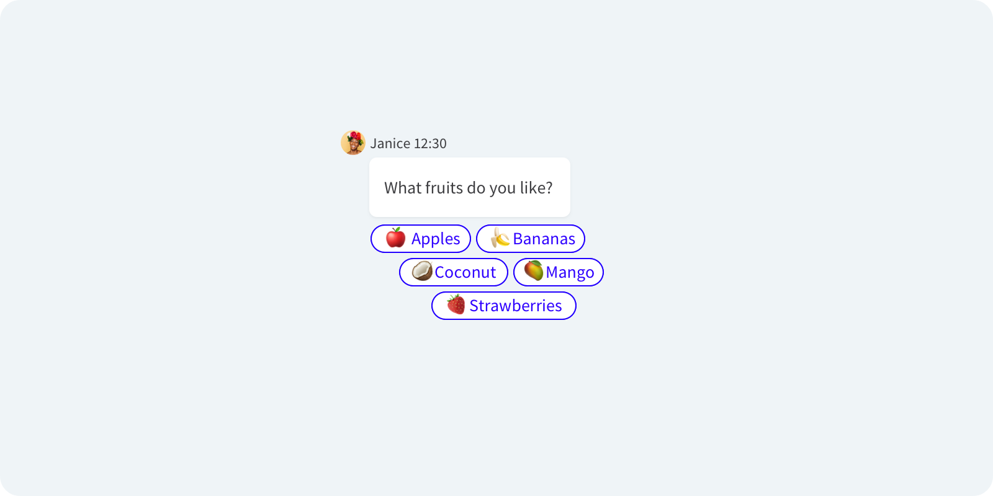Click the Coconut reply chip
The image size is (993, 496).
point(454,272)
